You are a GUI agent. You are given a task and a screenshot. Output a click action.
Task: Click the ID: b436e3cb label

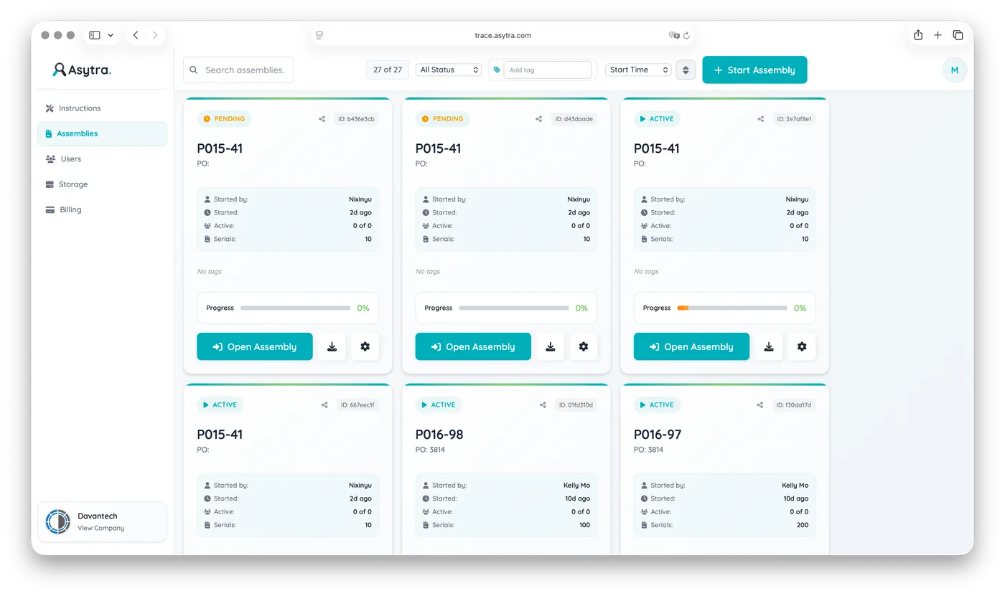coord(356,119)
